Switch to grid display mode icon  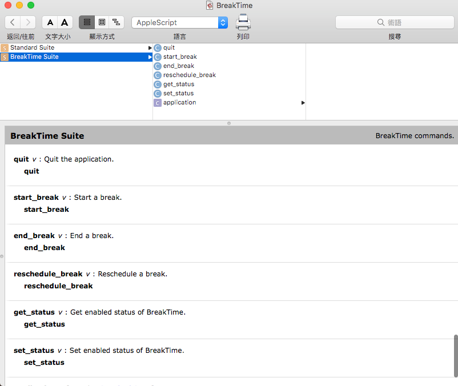102,22
